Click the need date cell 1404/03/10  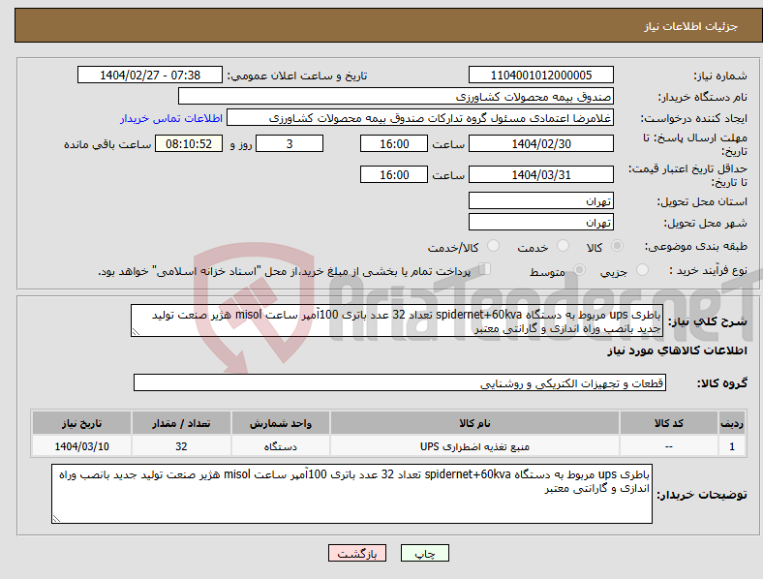tap(81, 446)
